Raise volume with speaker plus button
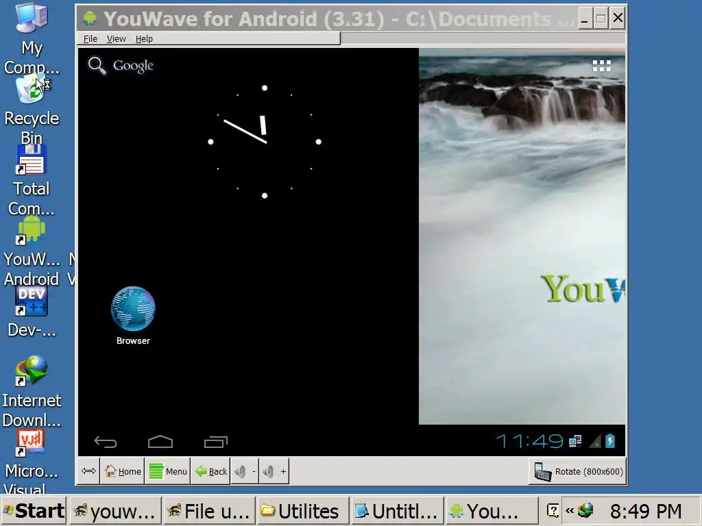Viewport: 702px width, 526px height. 274,471
